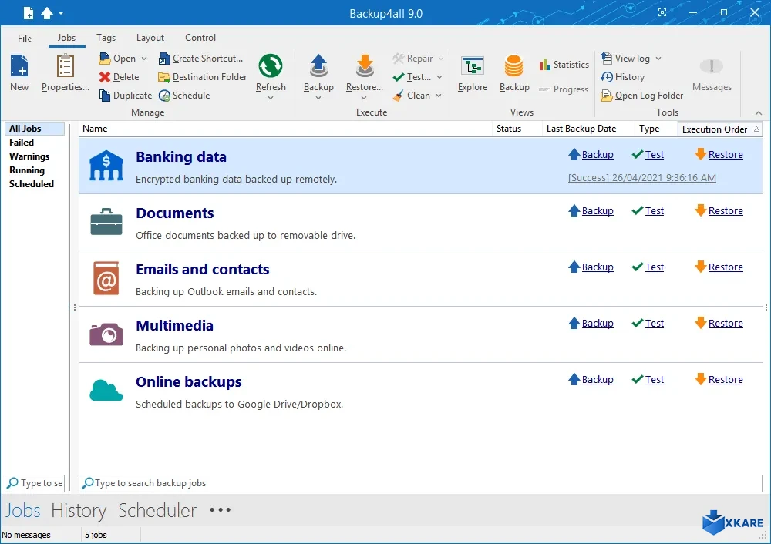
Task: Expand the View log dropdown arrow
Action: pos(658,59)
